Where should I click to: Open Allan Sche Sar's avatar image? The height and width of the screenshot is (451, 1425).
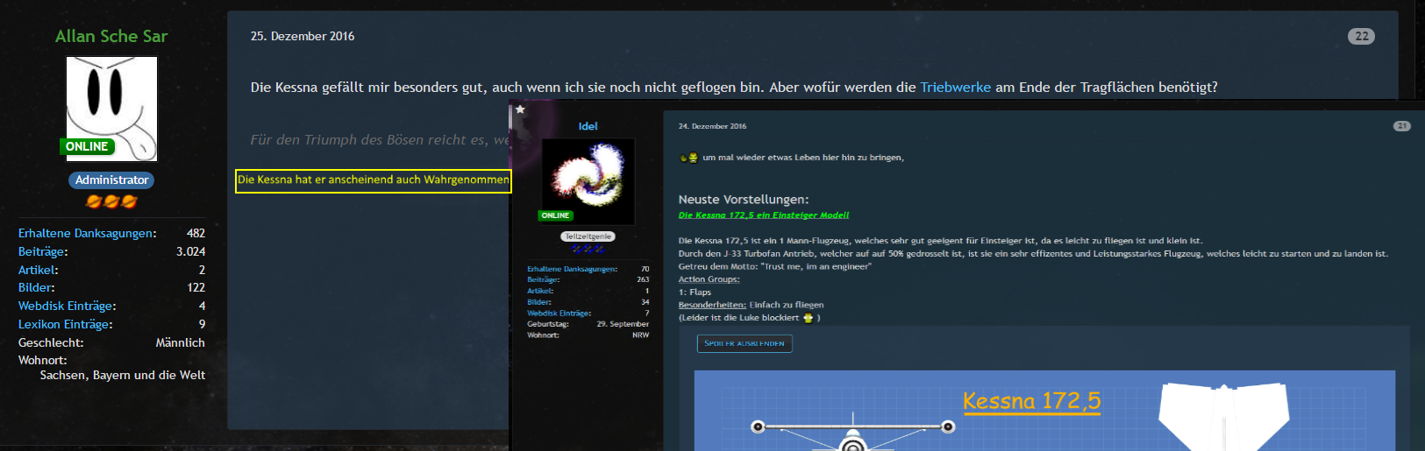[x=111, y=109]
